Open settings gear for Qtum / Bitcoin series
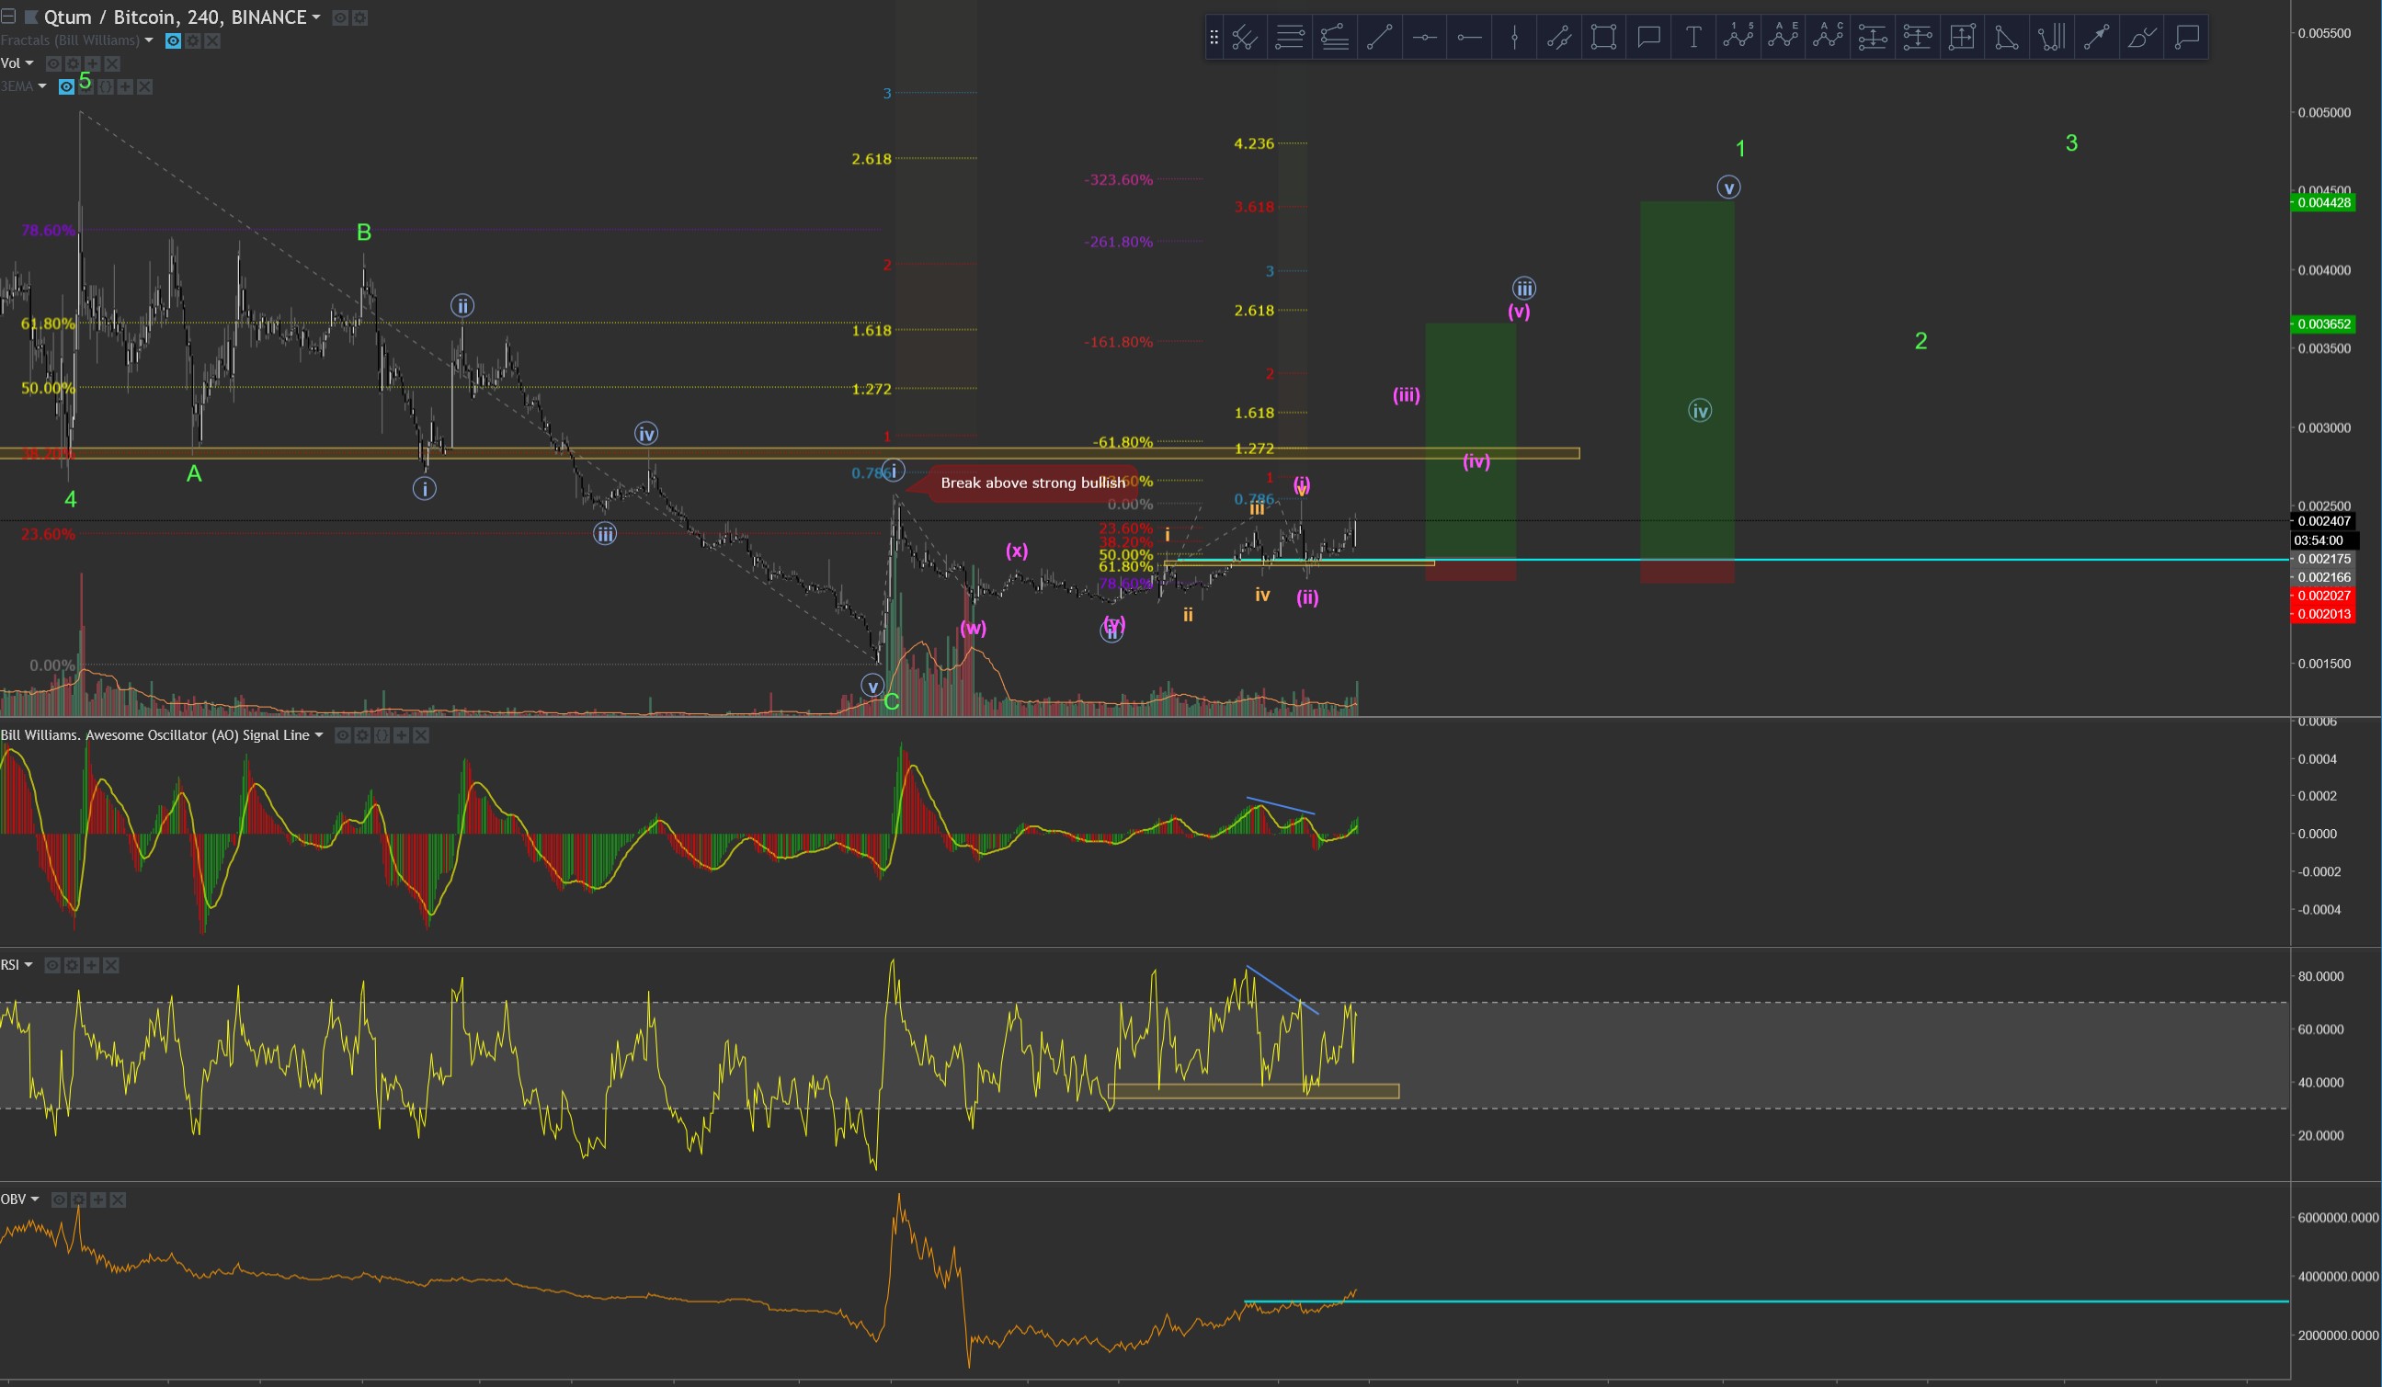 point(360,17)
